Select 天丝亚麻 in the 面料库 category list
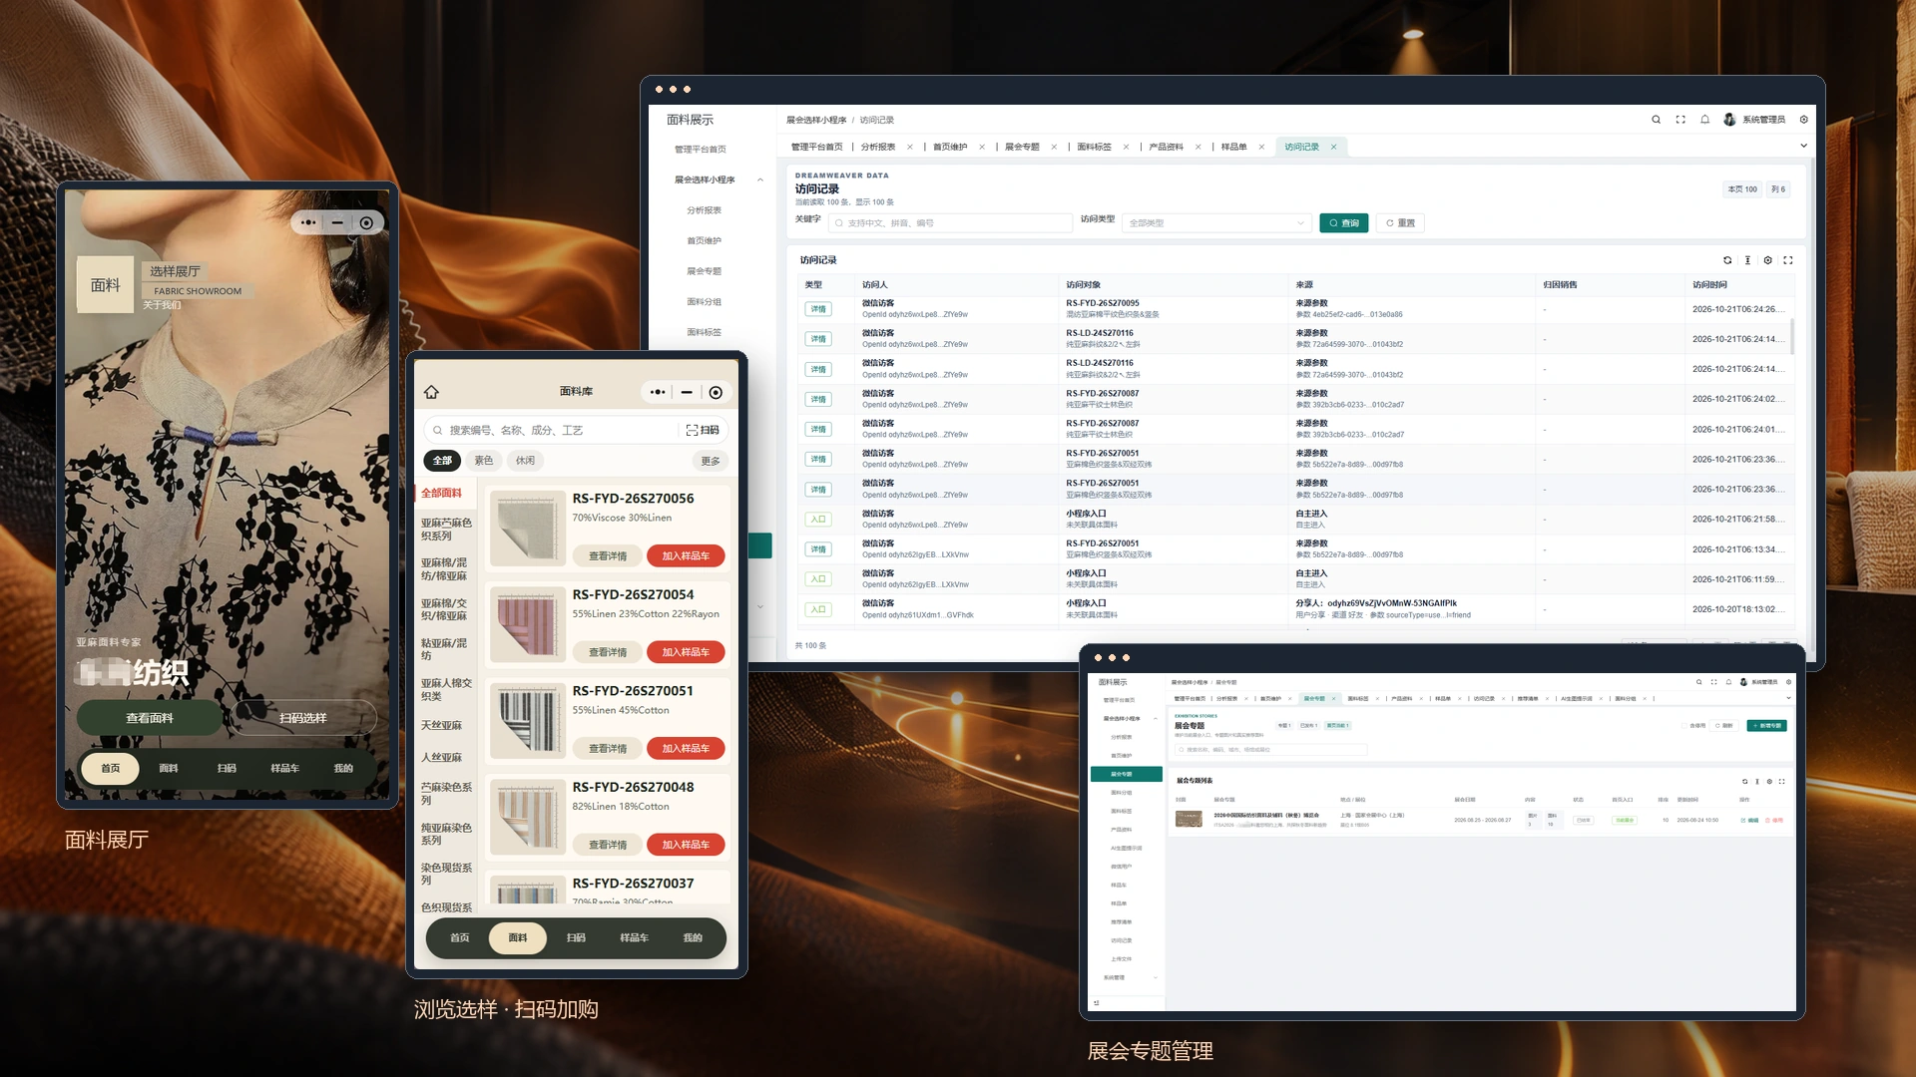 [441, 726]
